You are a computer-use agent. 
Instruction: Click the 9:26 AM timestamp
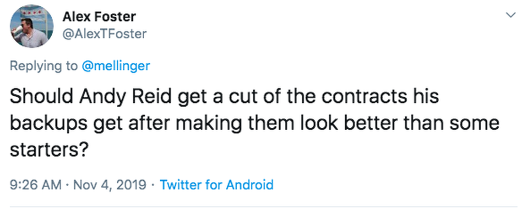coord(35,185)
